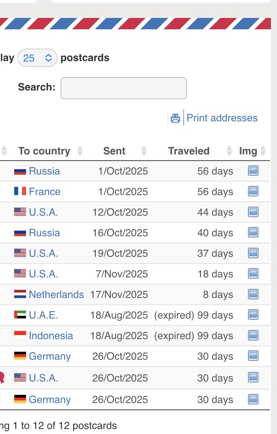Viewport: 277px width, 434px height.
Task: Sort by Img column header
Action: 248,151
